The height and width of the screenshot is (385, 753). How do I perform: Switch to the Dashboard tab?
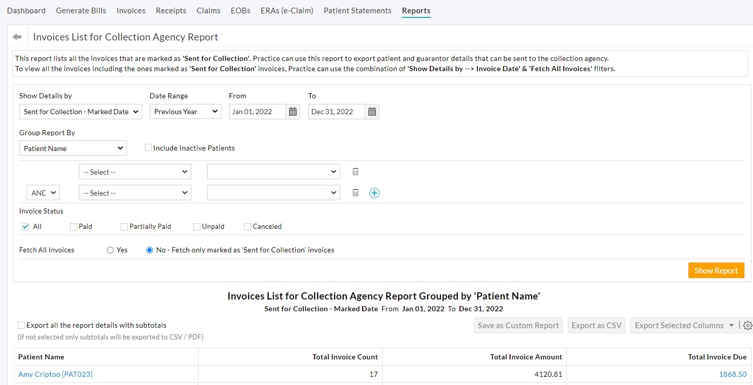26,10
